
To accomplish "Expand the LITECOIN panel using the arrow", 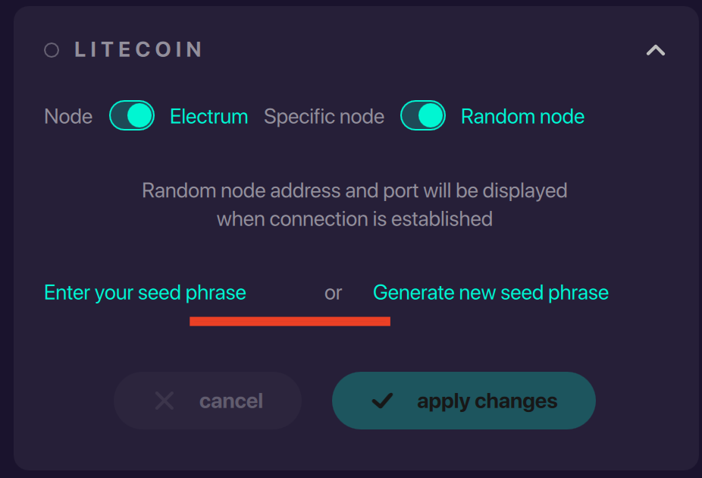I will [655, 51].
